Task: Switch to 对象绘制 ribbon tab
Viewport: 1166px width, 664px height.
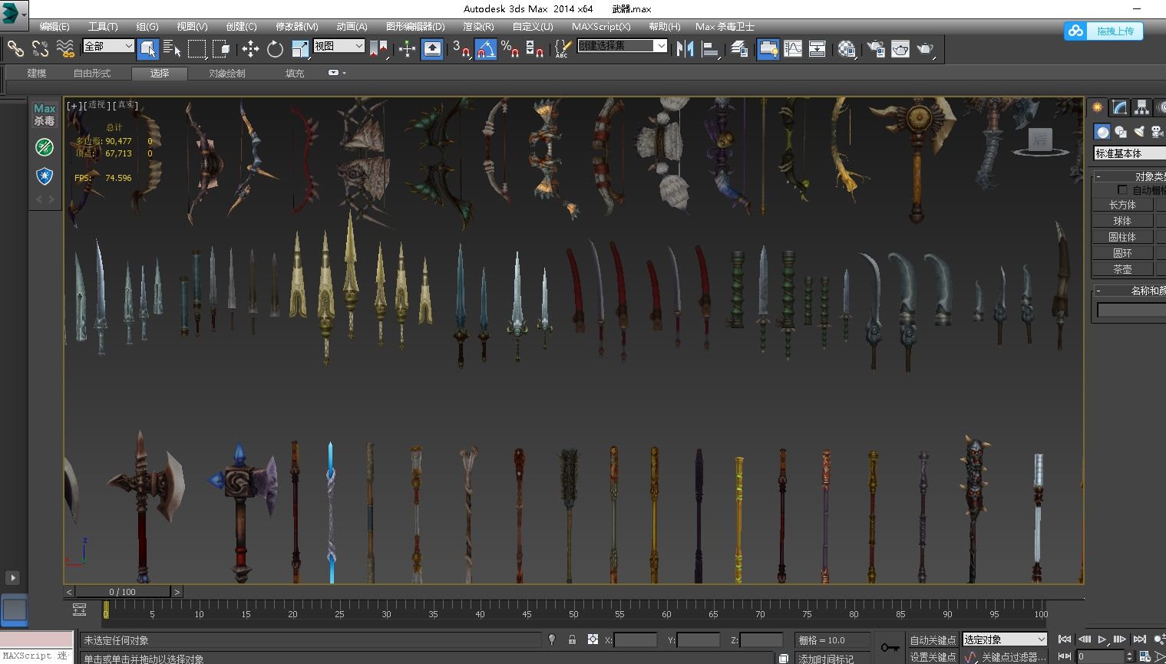Action: [x=227, y=73]
